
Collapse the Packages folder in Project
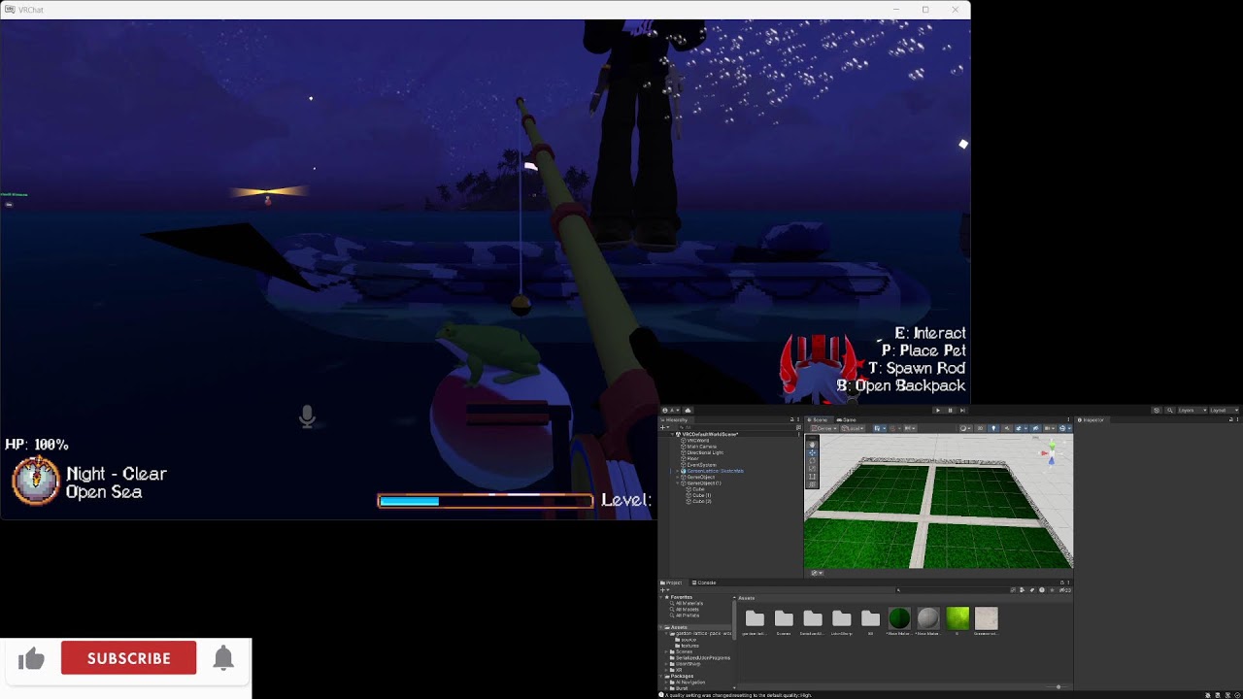pos(662,676)
